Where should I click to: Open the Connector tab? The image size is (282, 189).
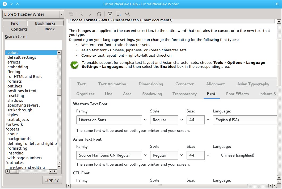coord(184,84)
